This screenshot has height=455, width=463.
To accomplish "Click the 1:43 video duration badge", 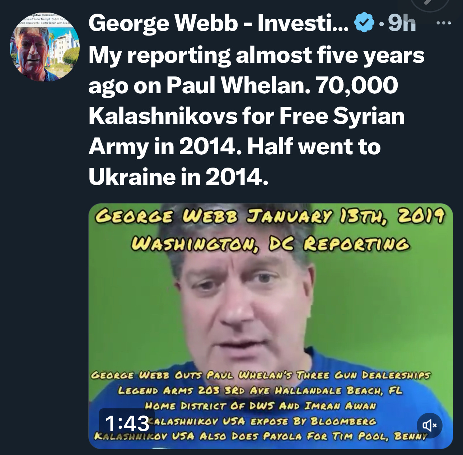I will coord(127,423).
